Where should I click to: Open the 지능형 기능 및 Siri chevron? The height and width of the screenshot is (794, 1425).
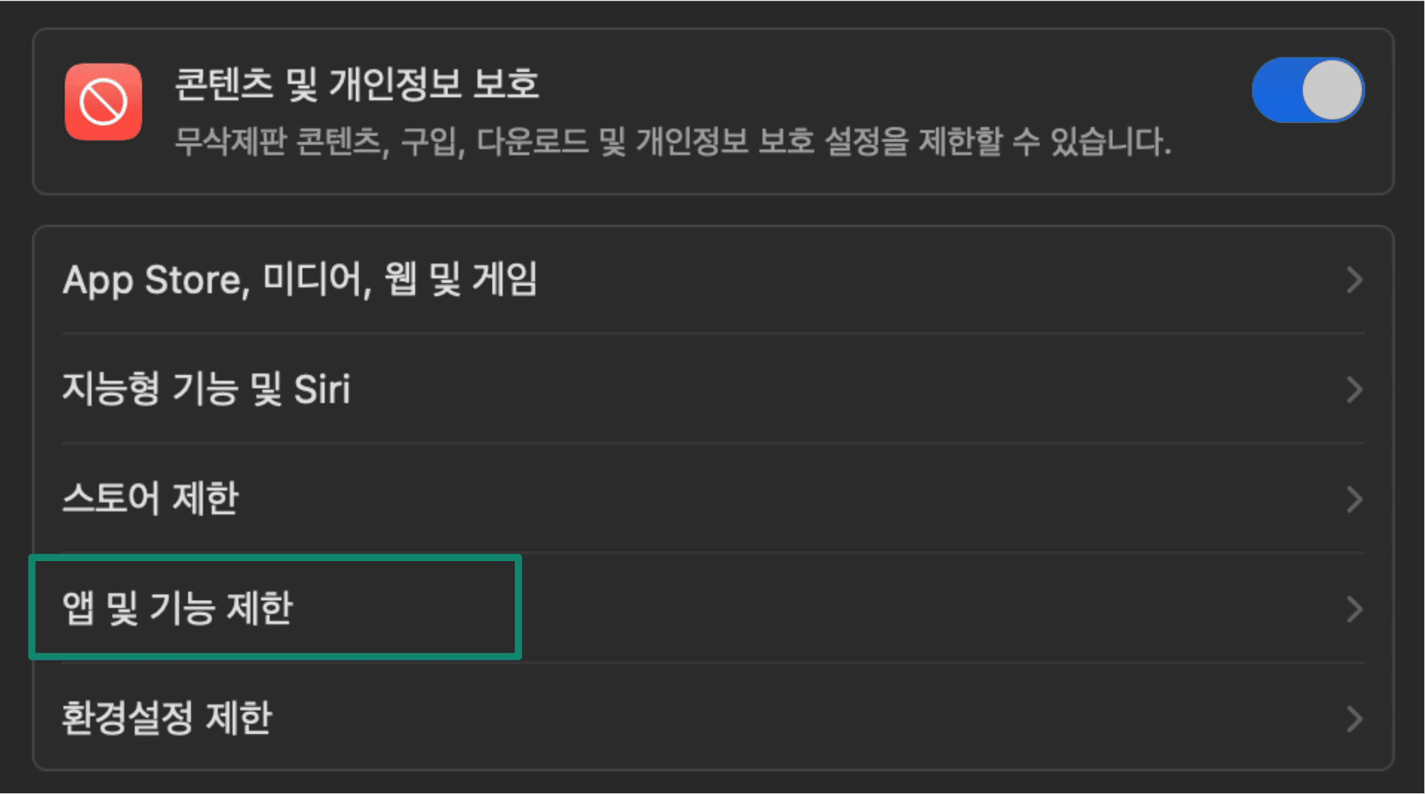(1355, 390)
